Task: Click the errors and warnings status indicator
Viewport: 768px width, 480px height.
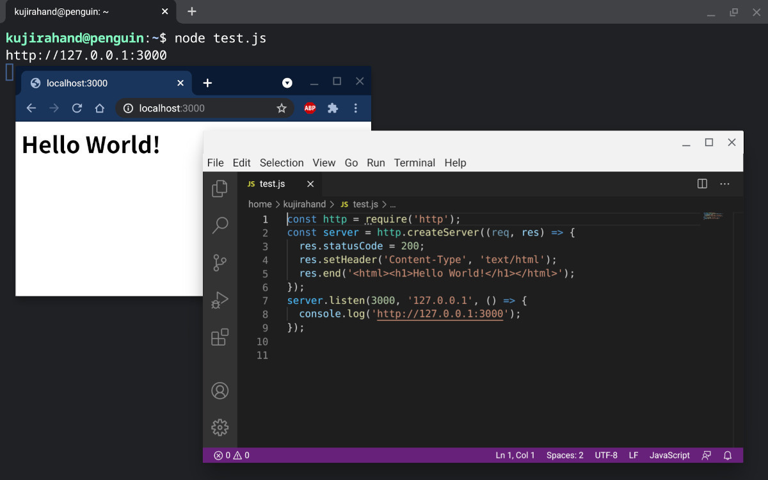Action: point(232,456)
